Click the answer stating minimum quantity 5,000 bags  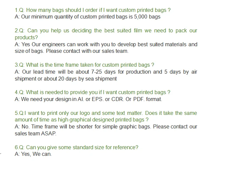pyautogui.click(x=88, y=17)
